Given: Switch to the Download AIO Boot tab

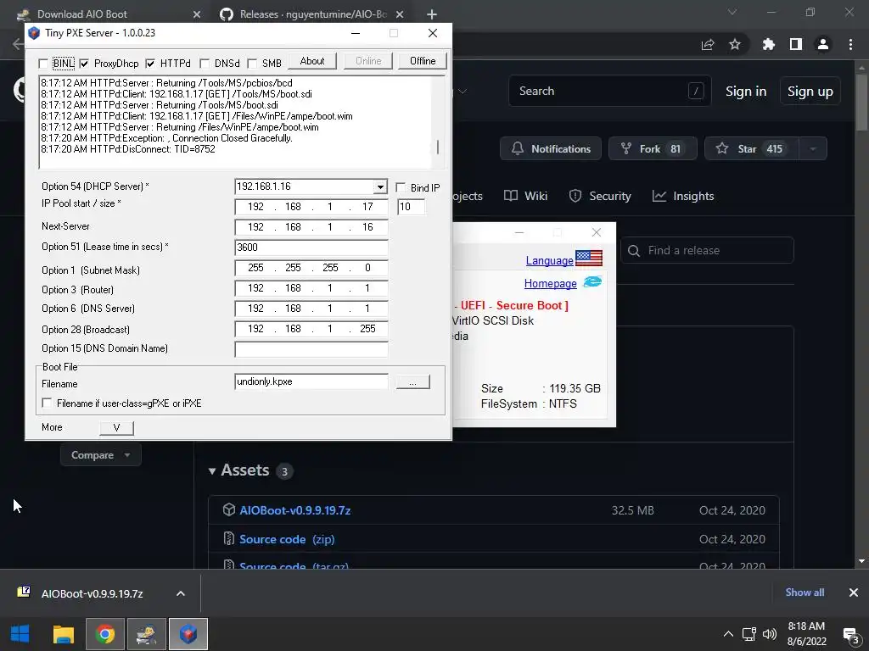Looking at the screenshot, I should 82,14.
